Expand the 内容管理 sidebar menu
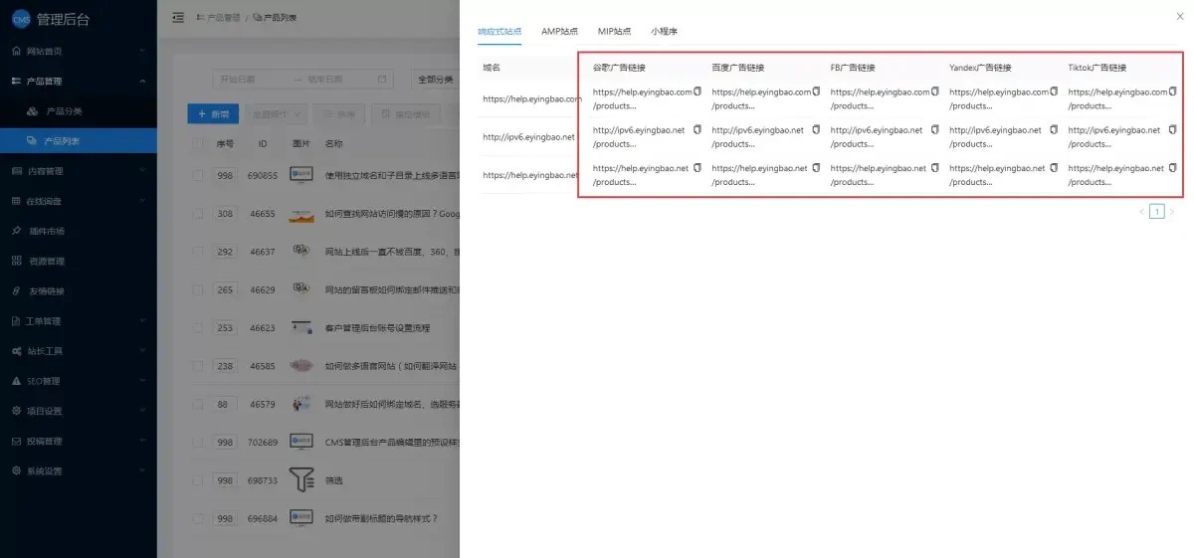 (78, 171)
